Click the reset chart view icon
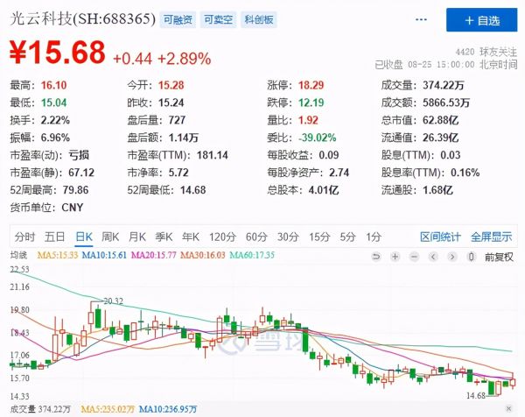 pos(376,257)
